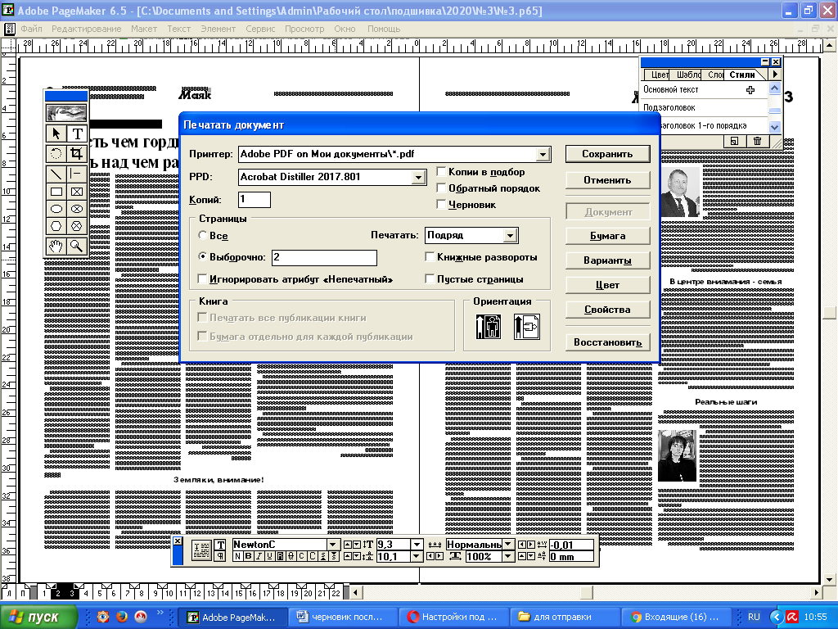Open the Styles palette flyout menu arrow
This screenshot has height=629, width=838.
pos(775,75)
